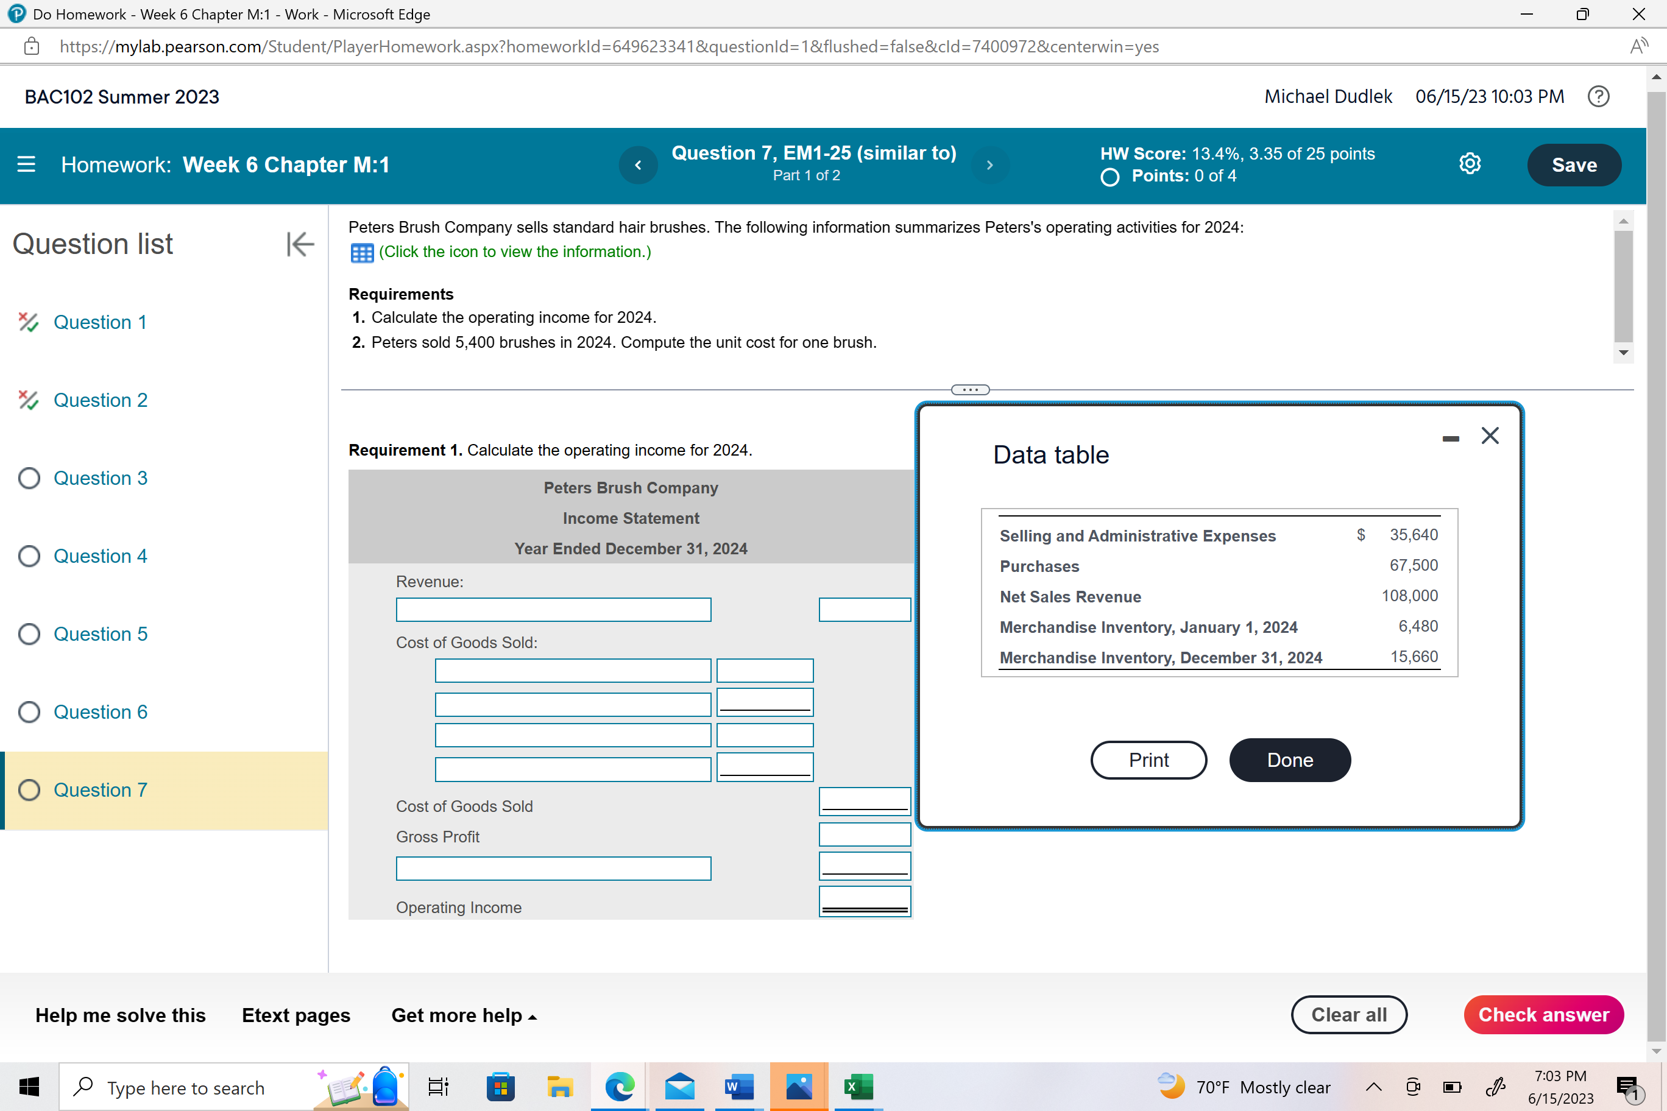Open Question 1 from the list
The height and width of the screenshot is (1111, 1667).
click(x=100, y=322)
